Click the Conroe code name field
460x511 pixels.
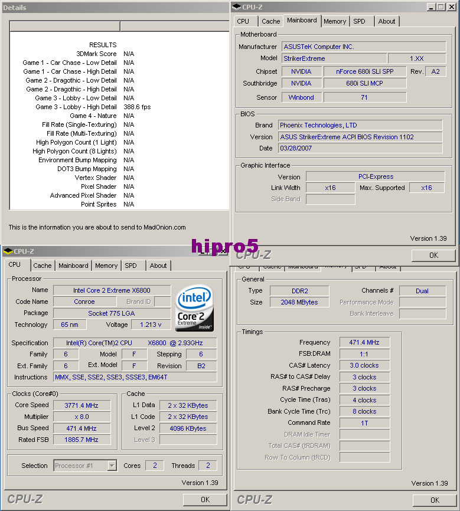84,302
